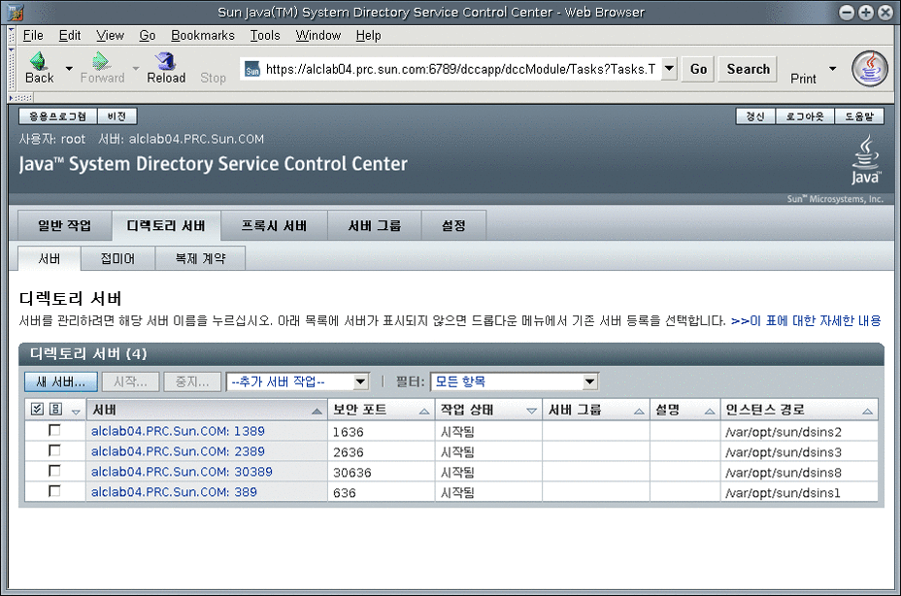901x596 pixels.
Task: Open the Edit menu
Action: coord(70,36)
